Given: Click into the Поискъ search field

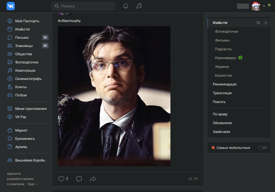Looking at the screenshot, I should tap(83, 6).
